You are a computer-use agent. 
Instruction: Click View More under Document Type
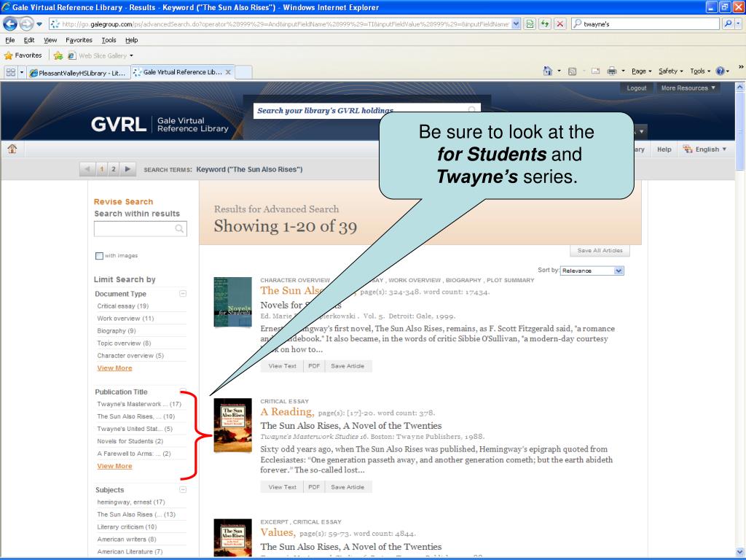(x=114, y=368)
